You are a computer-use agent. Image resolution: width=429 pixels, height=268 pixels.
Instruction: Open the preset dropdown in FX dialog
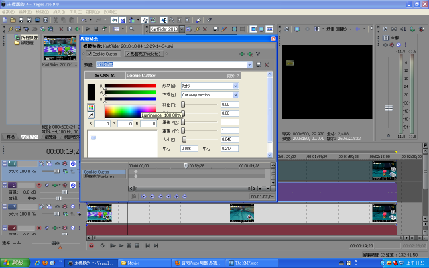[249, 65]
